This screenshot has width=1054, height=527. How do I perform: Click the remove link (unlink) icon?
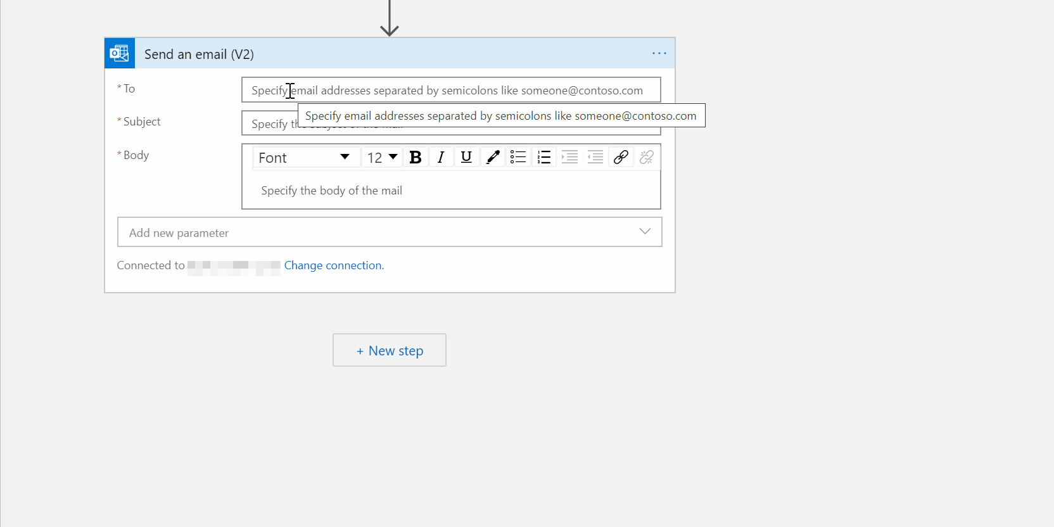pyautogui.click(x=647, y=157)
